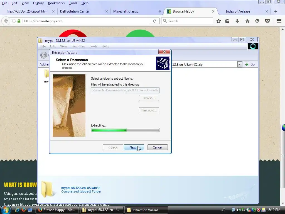Open the Firefox hamburger menu
Viewport: 285px width, 214px height.
coord(279,21)
